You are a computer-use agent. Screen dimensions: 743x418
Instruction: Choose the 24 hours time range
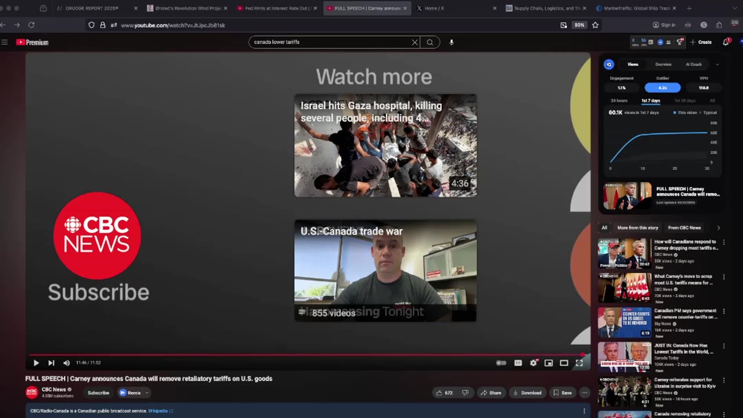coord(619,101)
